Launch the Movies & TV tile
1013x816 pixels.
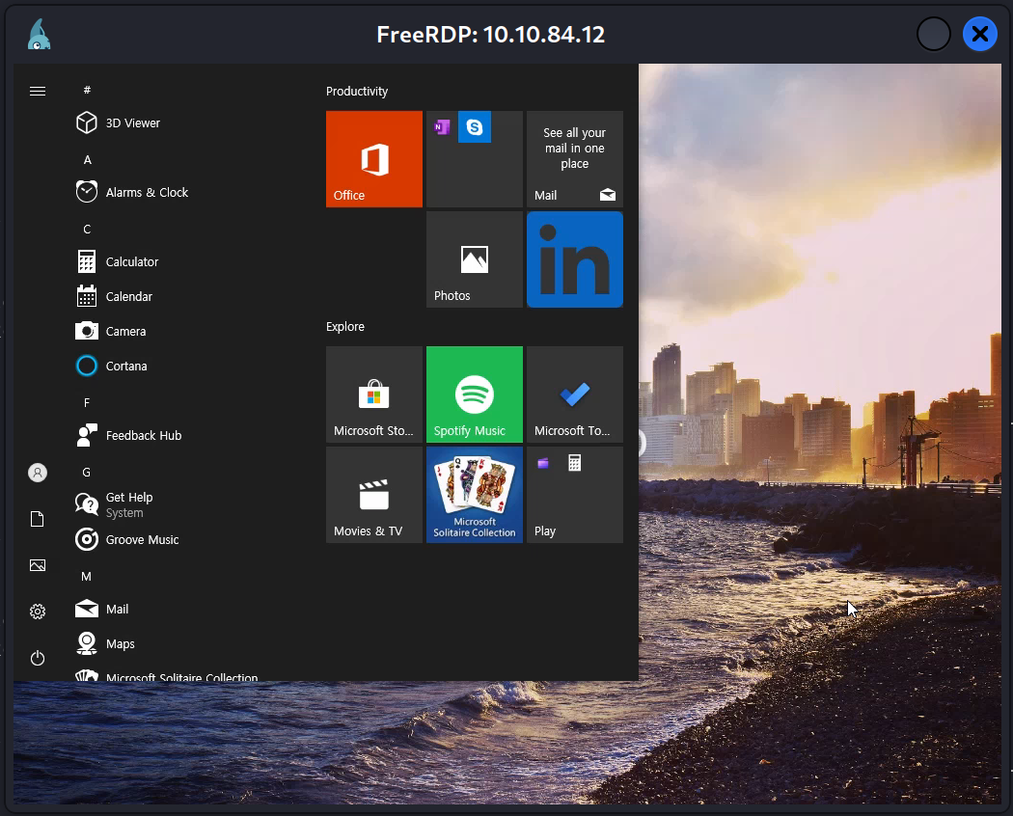[x=374, y=495]
